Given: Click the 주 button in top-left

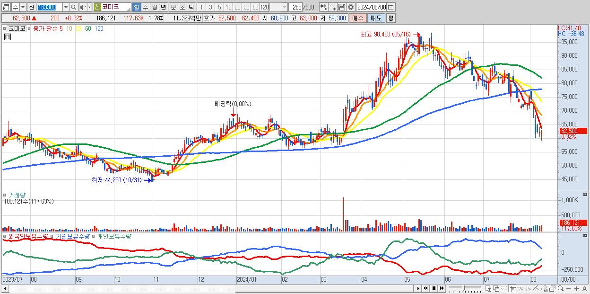Looking at the screenshot, I should pos(16,7).
